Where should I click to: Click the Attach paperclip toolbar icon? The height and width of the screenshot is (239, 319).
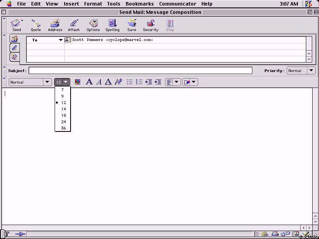(x=74, y=25)
